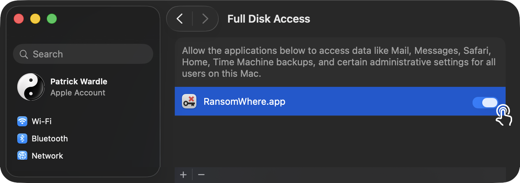Image resolution: width=520 pixels, height=183 pixels.
Task: Close the System Settings window
Action: 19,19
